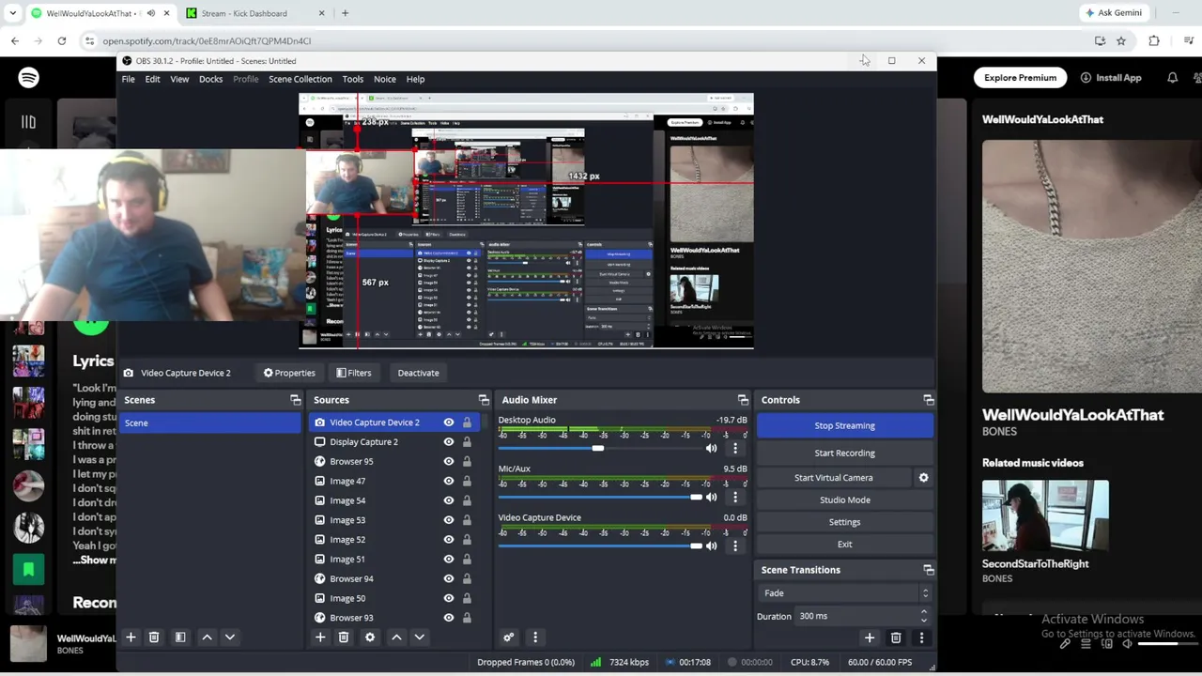The height and width of the screenshot is (676, 1202).
Task: Adjust Mic/Aux volume slider
Action: point(696,498)
